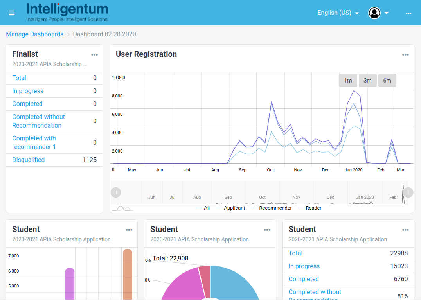Click the In progress value 15023
421x300 pixels.
(399, 266)
